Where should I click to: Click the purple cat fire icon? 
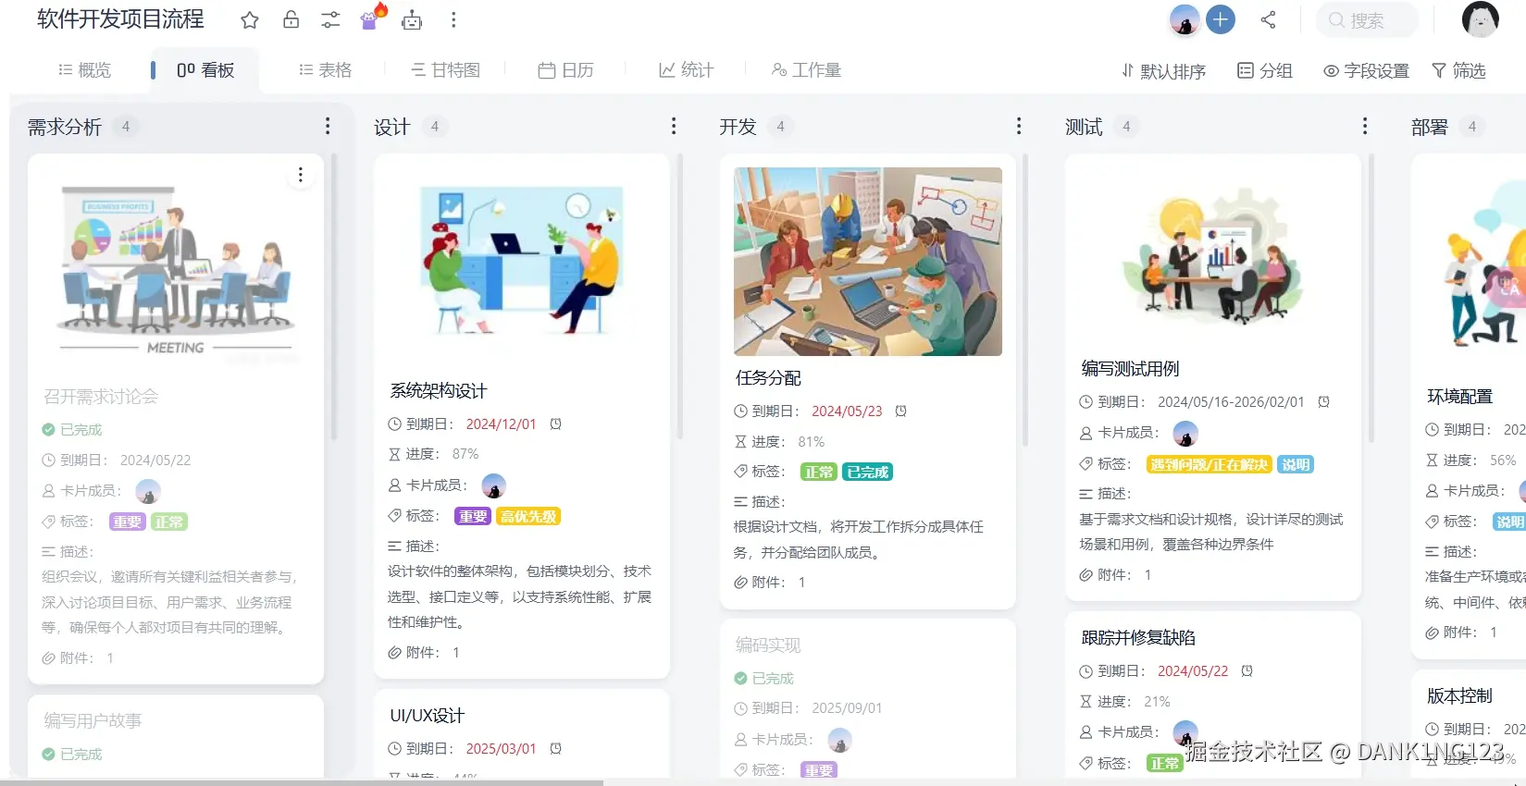point(372,17)
